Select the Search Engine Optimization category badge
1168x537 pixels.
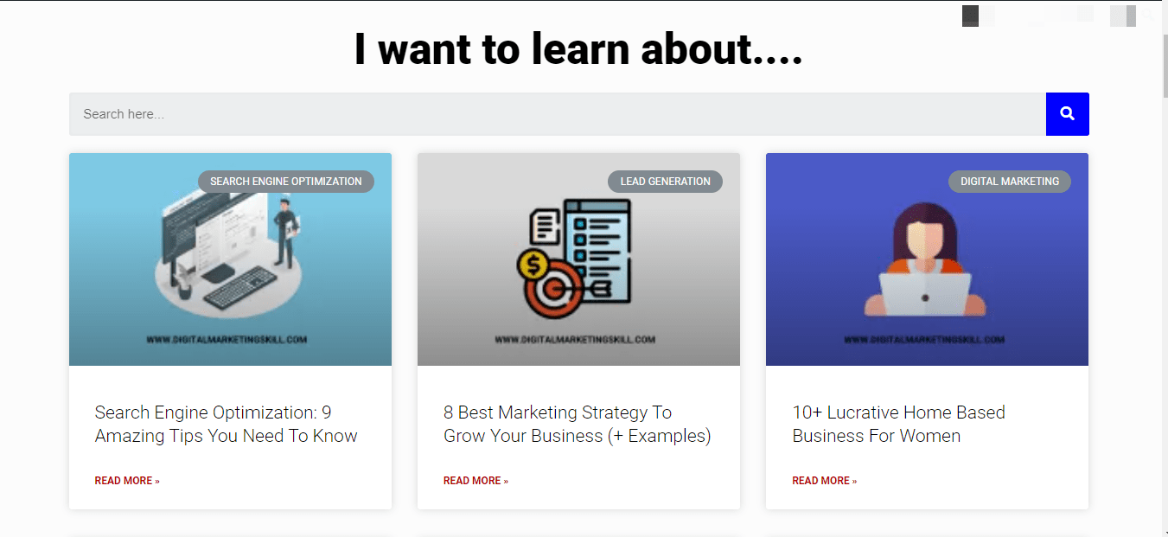click(x=286, y=182)
